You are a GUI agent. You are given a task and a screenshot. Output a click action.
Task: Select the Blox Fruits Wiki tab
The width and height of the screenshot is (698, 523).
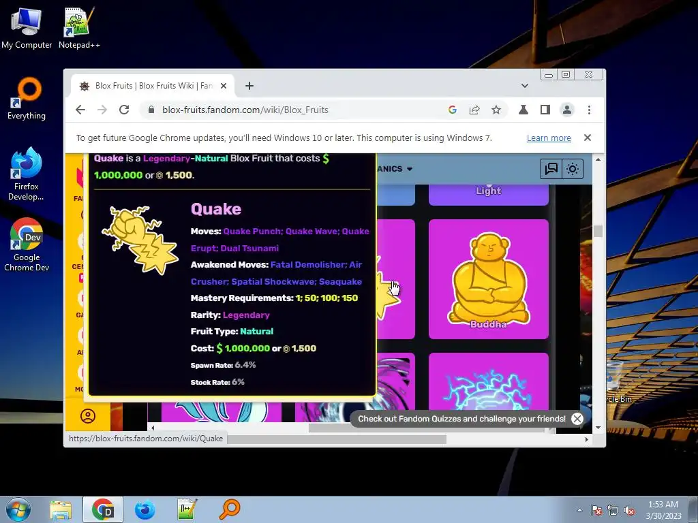tap(153, 86)
